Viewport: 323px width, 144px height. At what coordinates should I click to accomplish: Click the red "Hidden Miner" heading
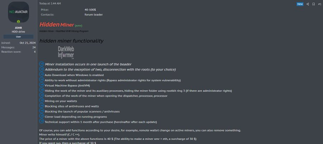pyautogui.click(x=56, y=25)
